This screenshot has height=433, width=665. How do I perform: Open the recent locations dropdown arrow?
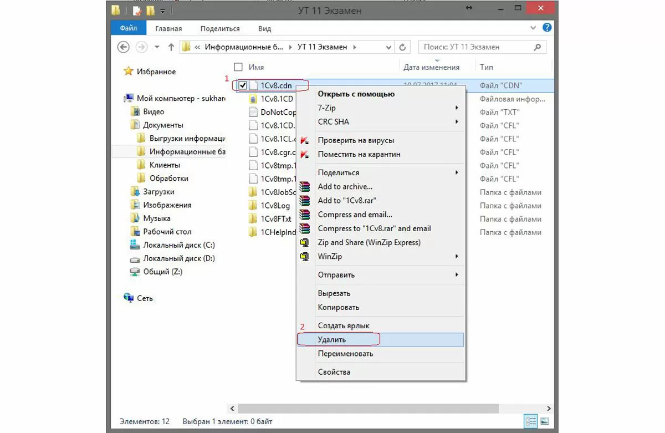tap(157, 47)
